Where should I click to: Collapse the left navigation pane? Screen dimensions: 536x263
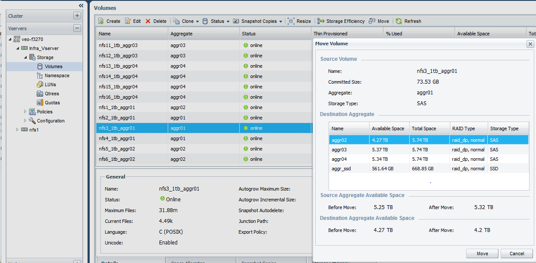point(81,5)
